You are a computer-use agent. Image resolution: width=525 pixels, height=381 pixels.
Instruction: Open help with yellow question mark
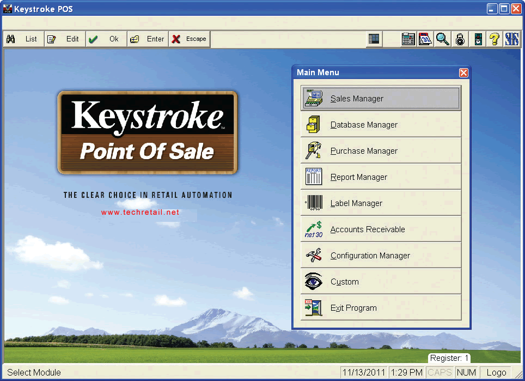coord(495,39)
